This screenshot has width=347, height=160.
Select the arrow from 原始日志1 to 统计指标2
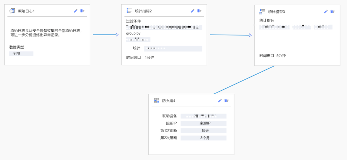(105, 35)
